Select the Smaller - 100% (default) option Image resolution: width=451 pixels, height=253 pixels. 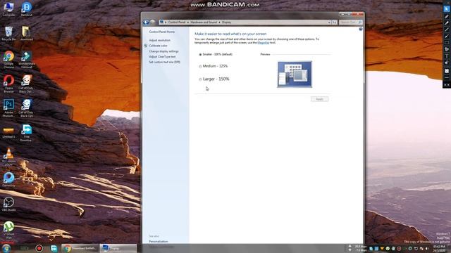200,54
